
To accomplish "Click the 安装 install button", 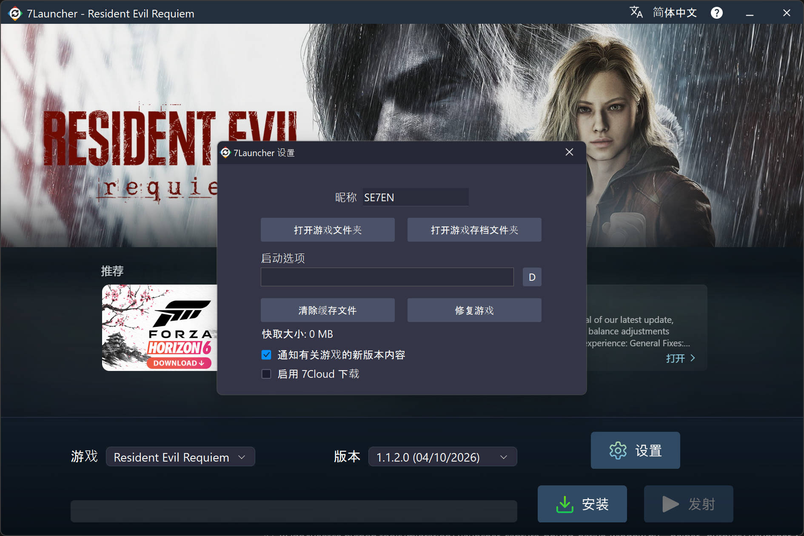I will pos(582,504).
